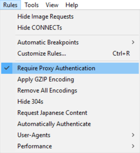Toggle Hide Image Requests rule
The height and width of the screenshot is (153, 140).
tap(70, 17)
